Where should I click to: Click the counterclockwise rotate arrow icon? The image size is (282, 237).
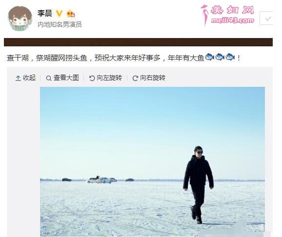click(x=92, y=78)
